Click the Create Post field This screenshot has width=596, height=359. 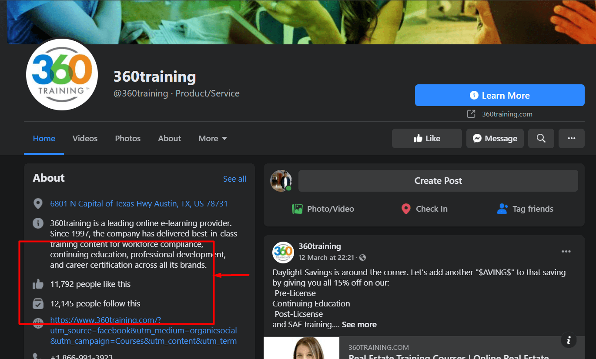pos(438,181)
